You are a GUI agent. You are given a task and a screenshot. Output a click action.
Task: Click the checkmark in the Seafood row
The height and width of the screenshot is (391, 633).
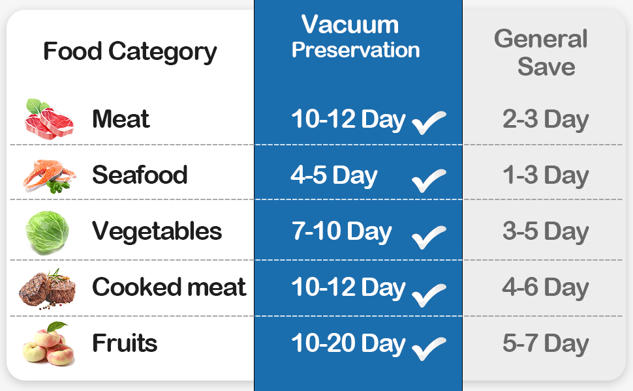tap(429, 180)
